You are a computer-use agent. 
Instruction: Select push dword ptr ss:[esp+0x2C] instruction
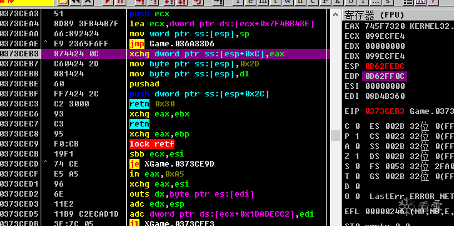[x=199, y=94]
